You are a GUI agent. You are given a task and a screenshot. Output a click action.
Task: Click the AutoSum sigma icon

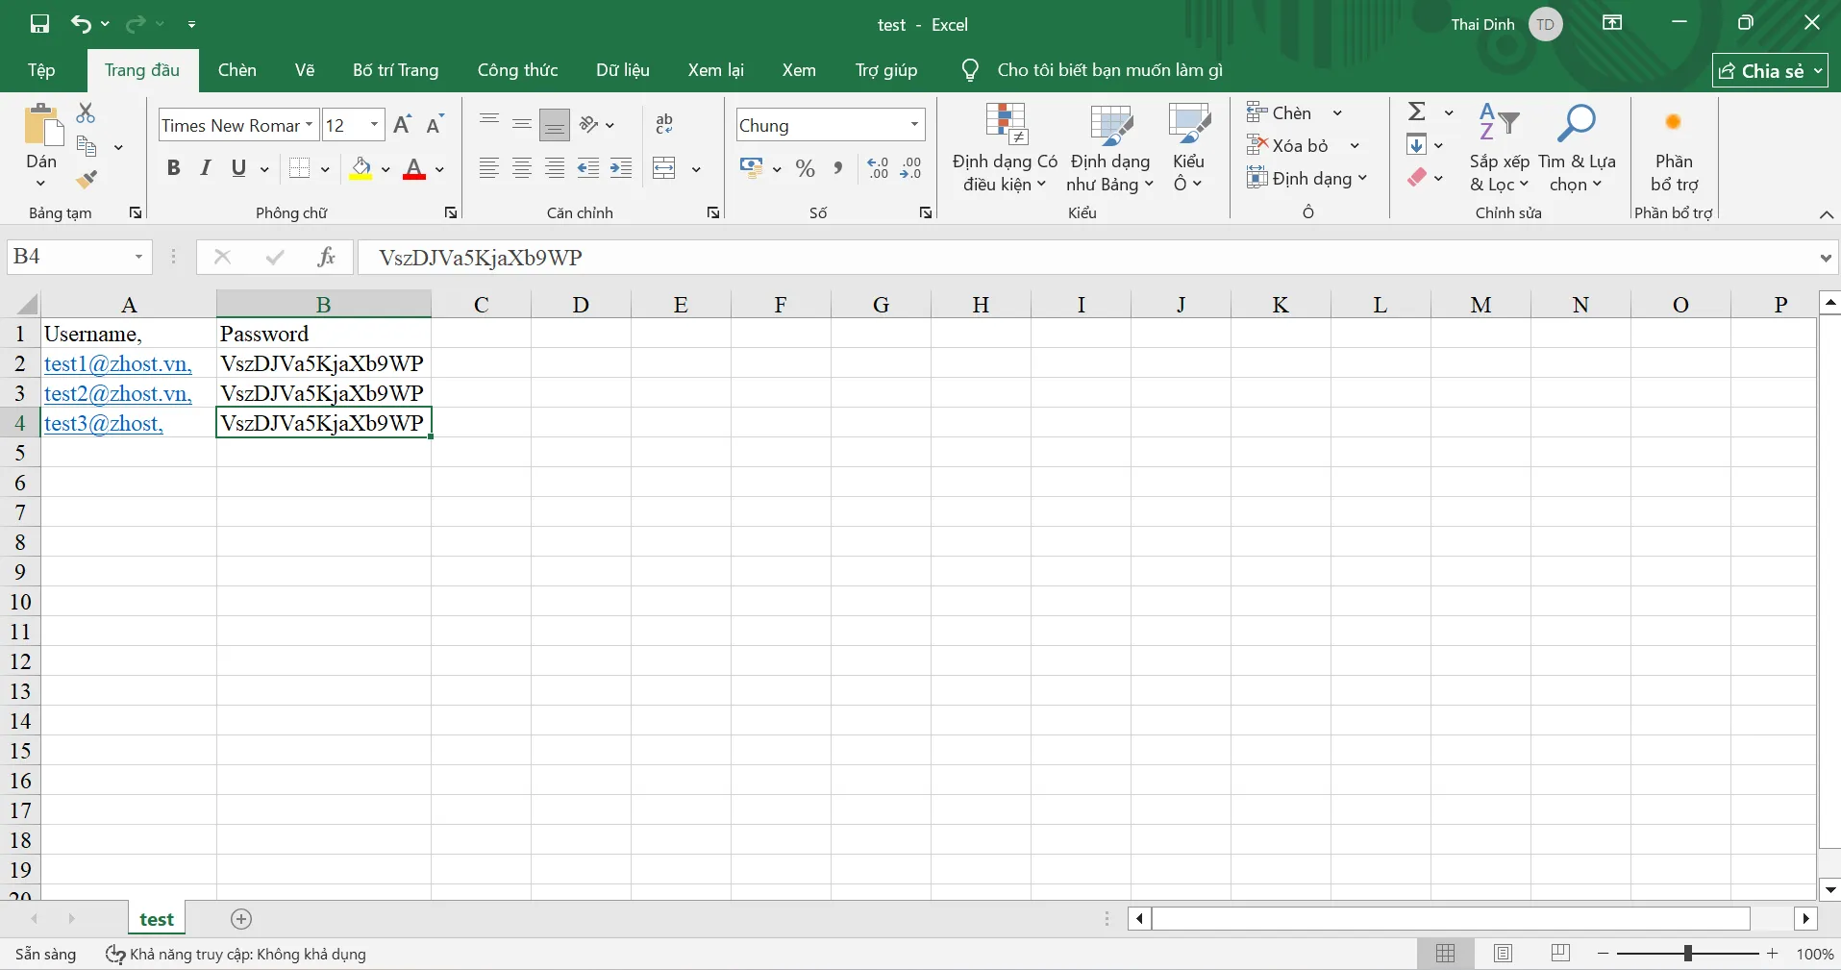(1416, 112)
